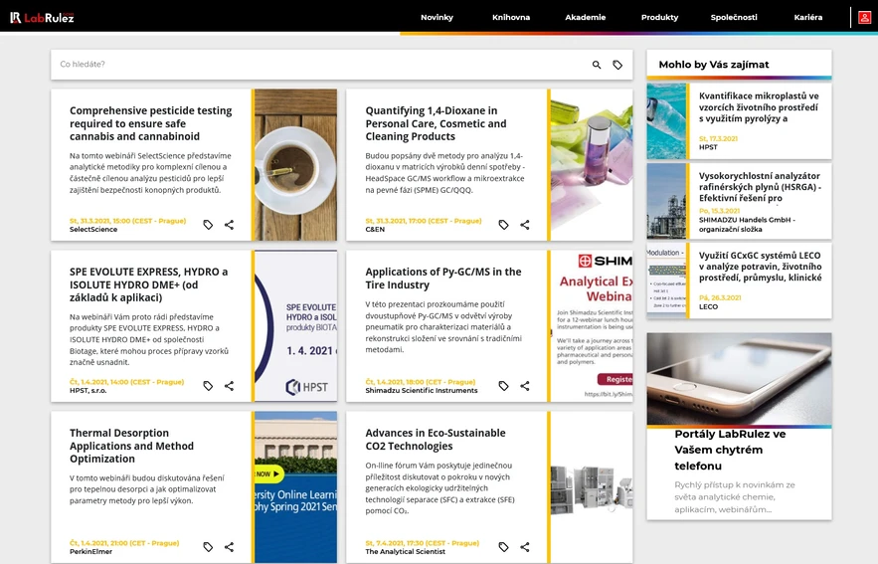Select Kariéra in the top navigation
The image size is (878, 564).
pos(807,17)
